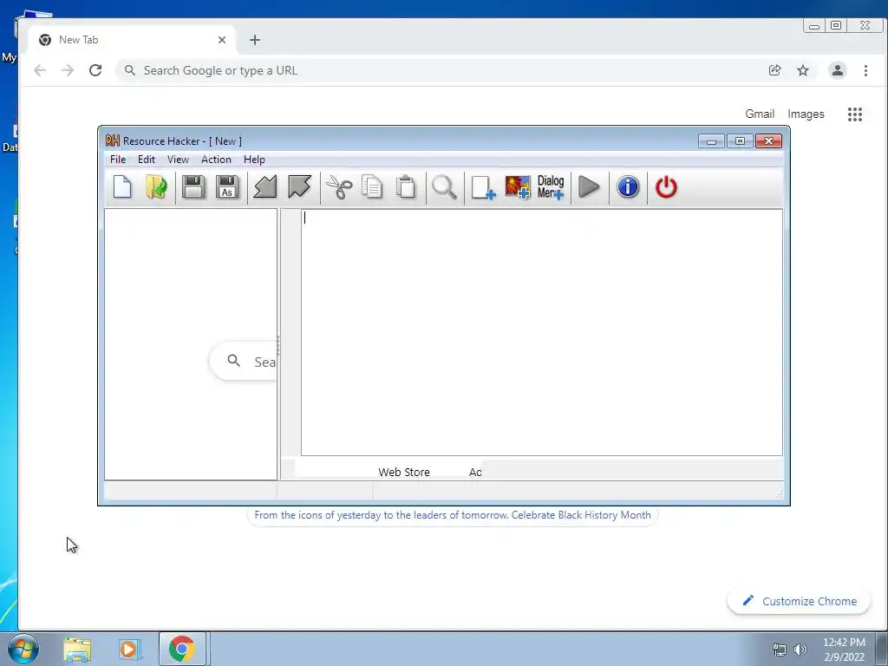The width and height of the screenshot is (888, 666).
Task: Open Resource Hacker Help menu
Action: tap(254, 160)
